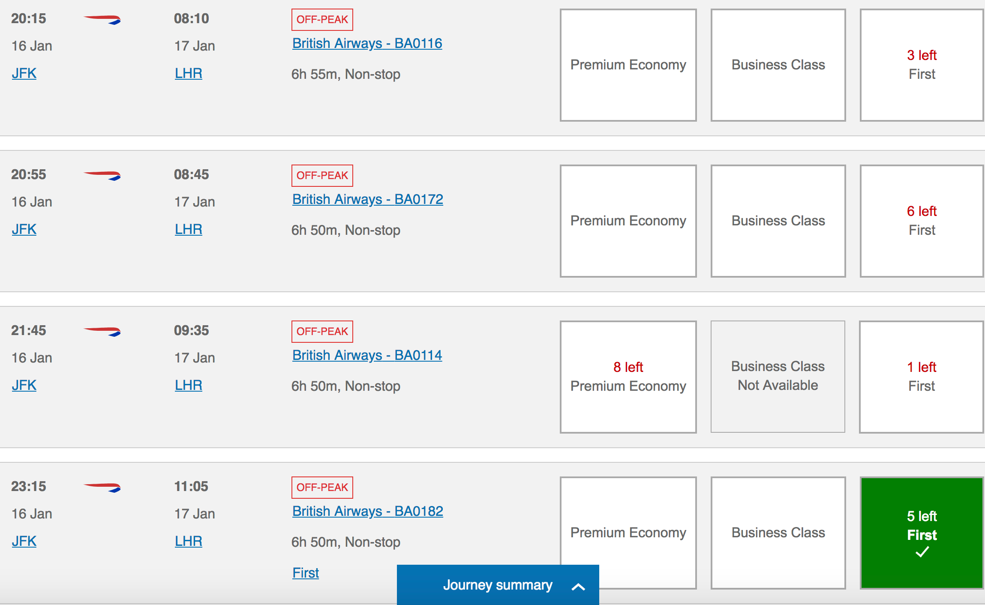Expand the Journey summary panel
Viewport: 985px width, 605px height.
(x=498, y=585)
